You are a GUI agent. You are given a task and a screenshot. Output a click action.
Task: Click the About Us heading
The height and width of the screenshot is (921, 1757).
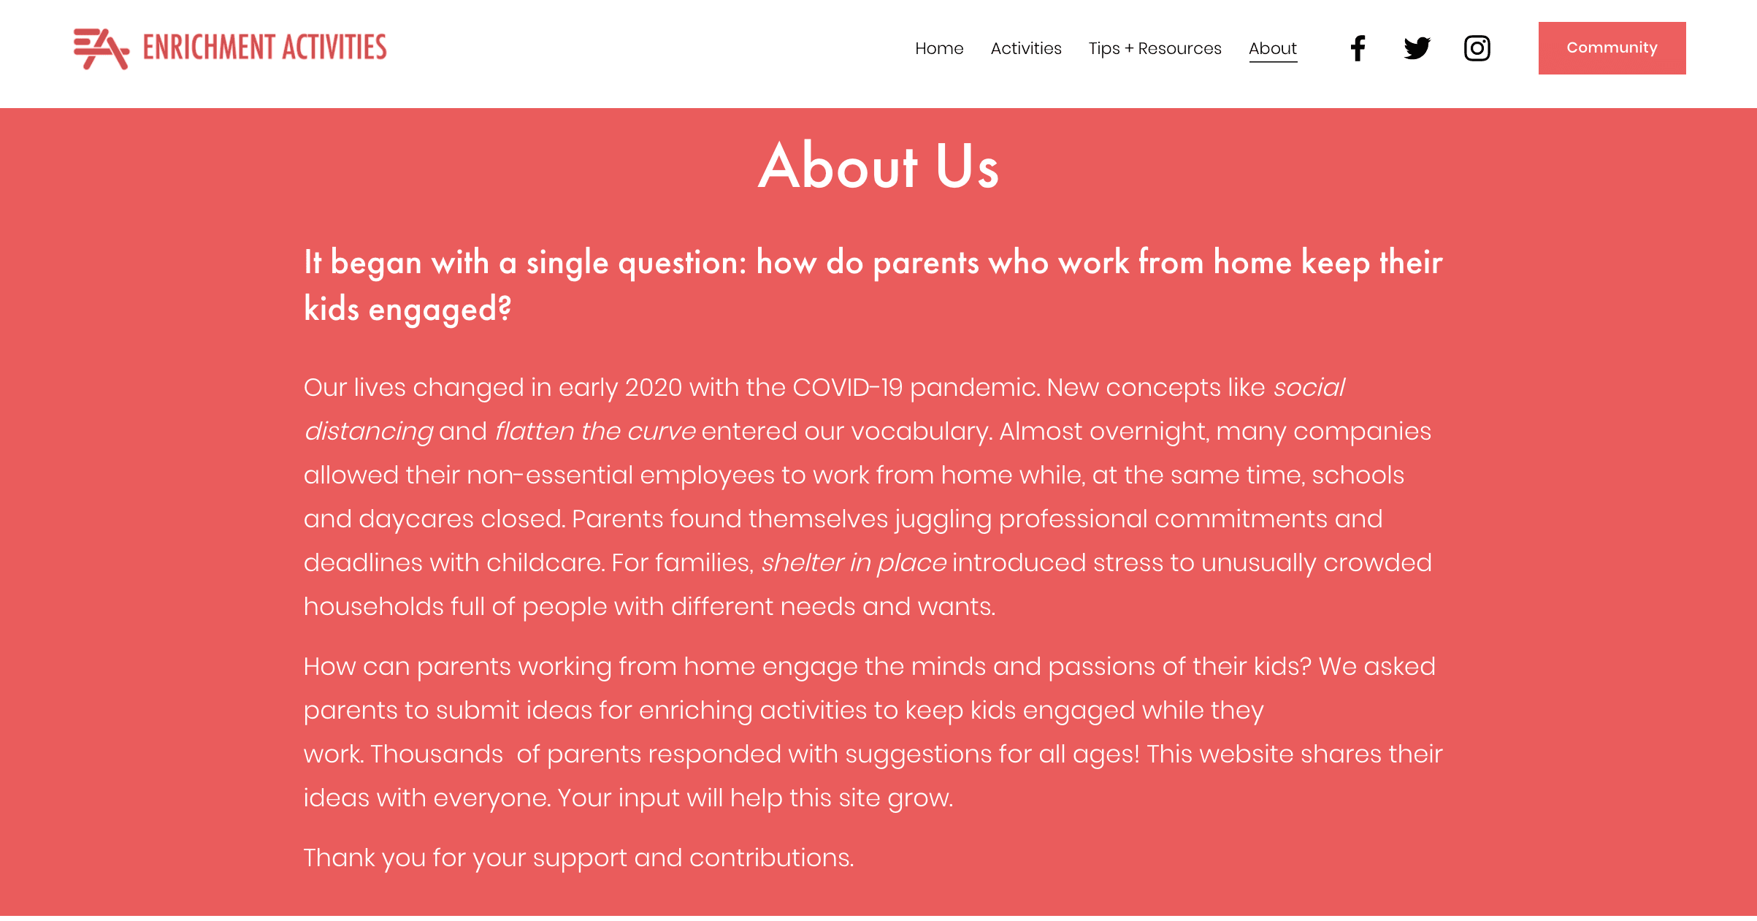878,167
